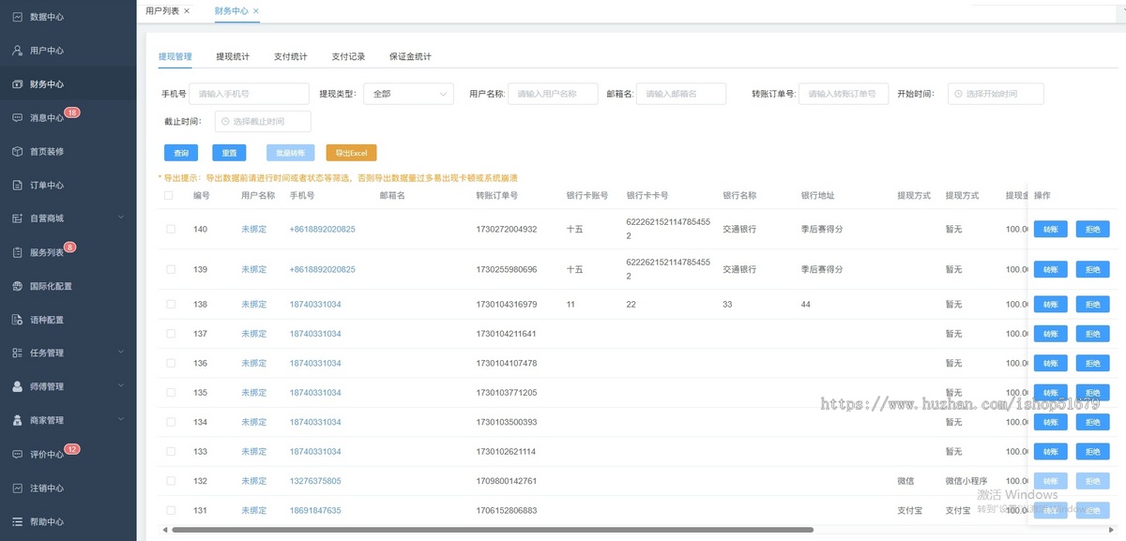Open the 开始时间 date picker

[996, 94]
